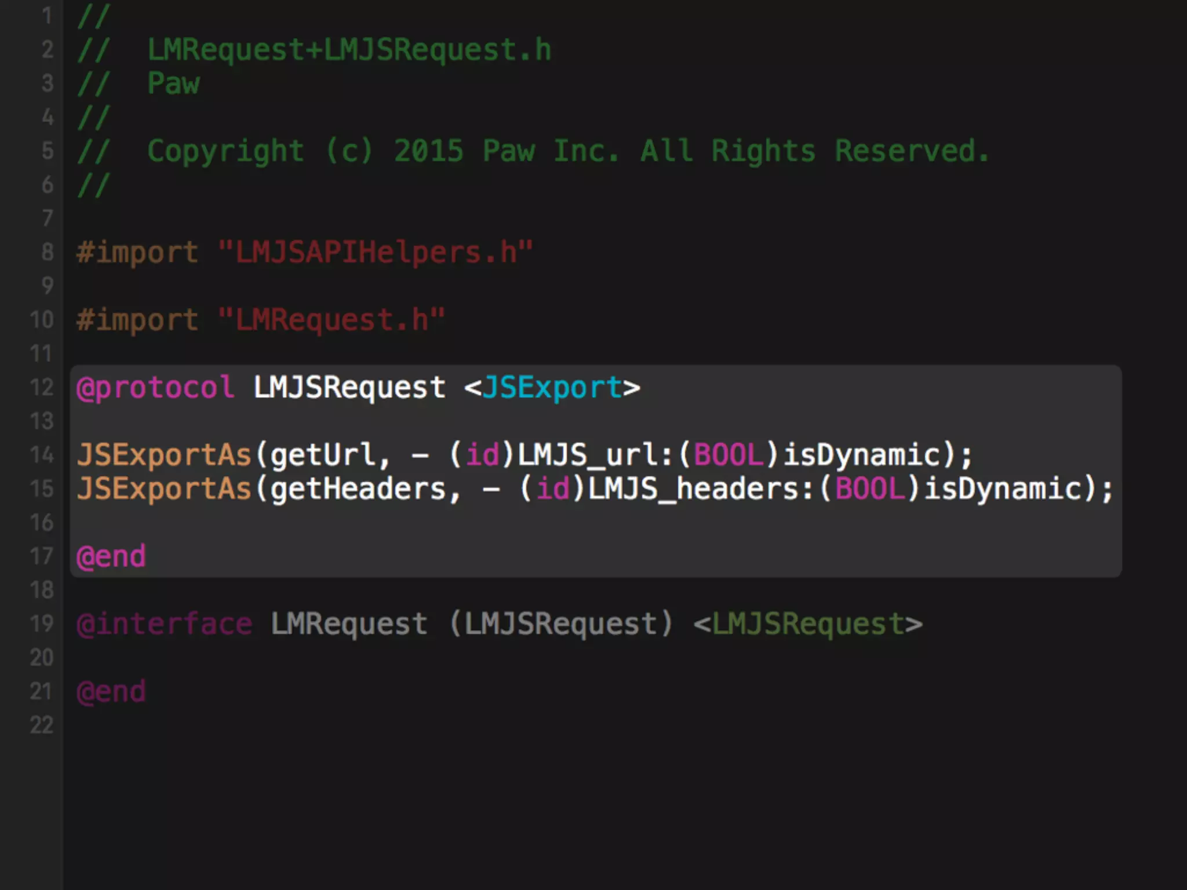
Task: Click the Copyright comment line
Action: tap(567, 151)
